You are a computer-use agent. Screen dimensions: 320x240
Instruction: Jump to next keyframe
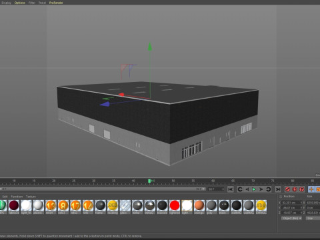coord(268,189)
